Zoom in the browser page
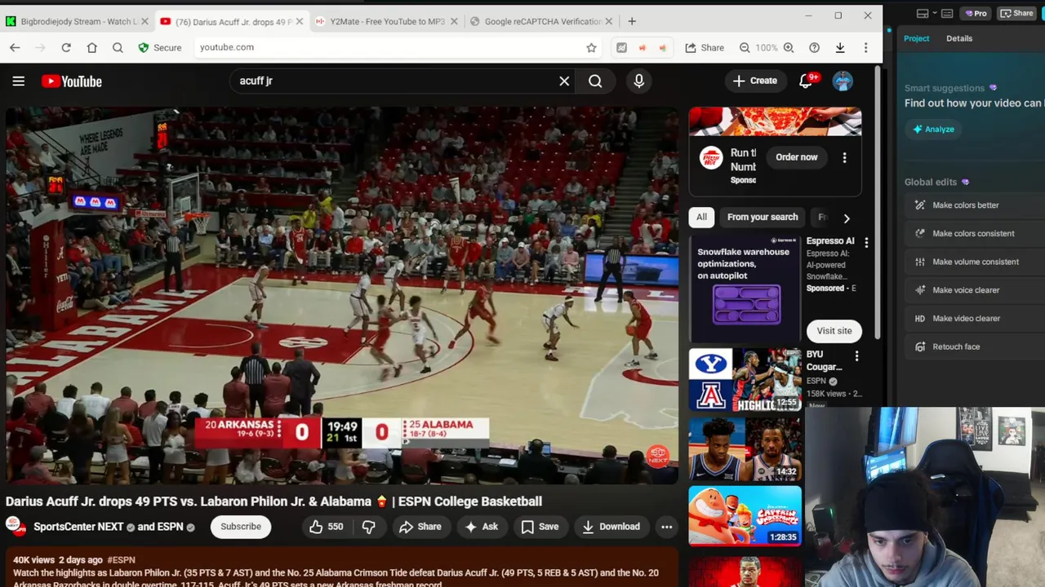Screen dimensions: 1045x587 789,47
